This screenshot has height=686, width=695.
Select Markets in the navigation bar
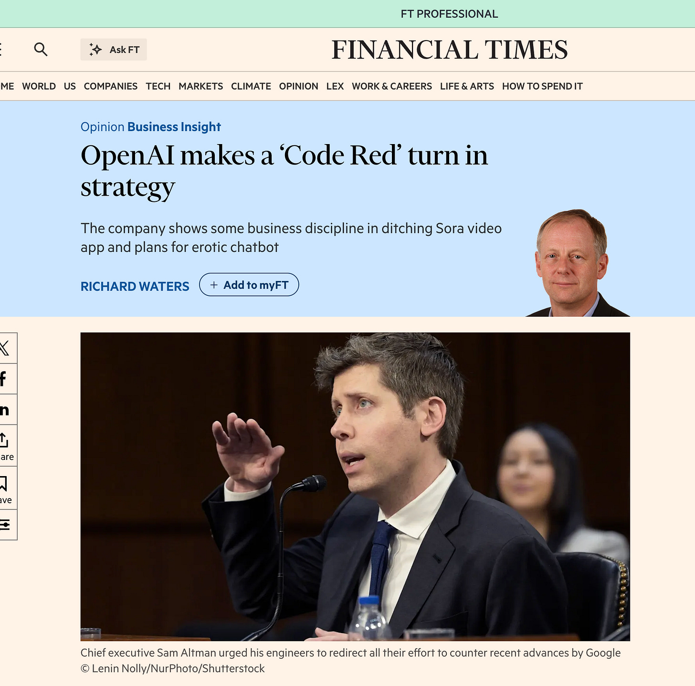coord(200,86)
